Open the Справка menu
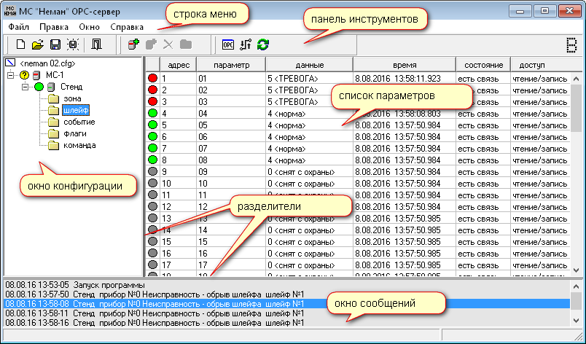This screenshot has width=586, height=344. (127, 27)
